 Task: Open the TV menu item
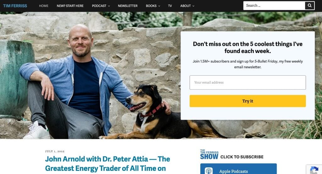[x=170, y=6]
